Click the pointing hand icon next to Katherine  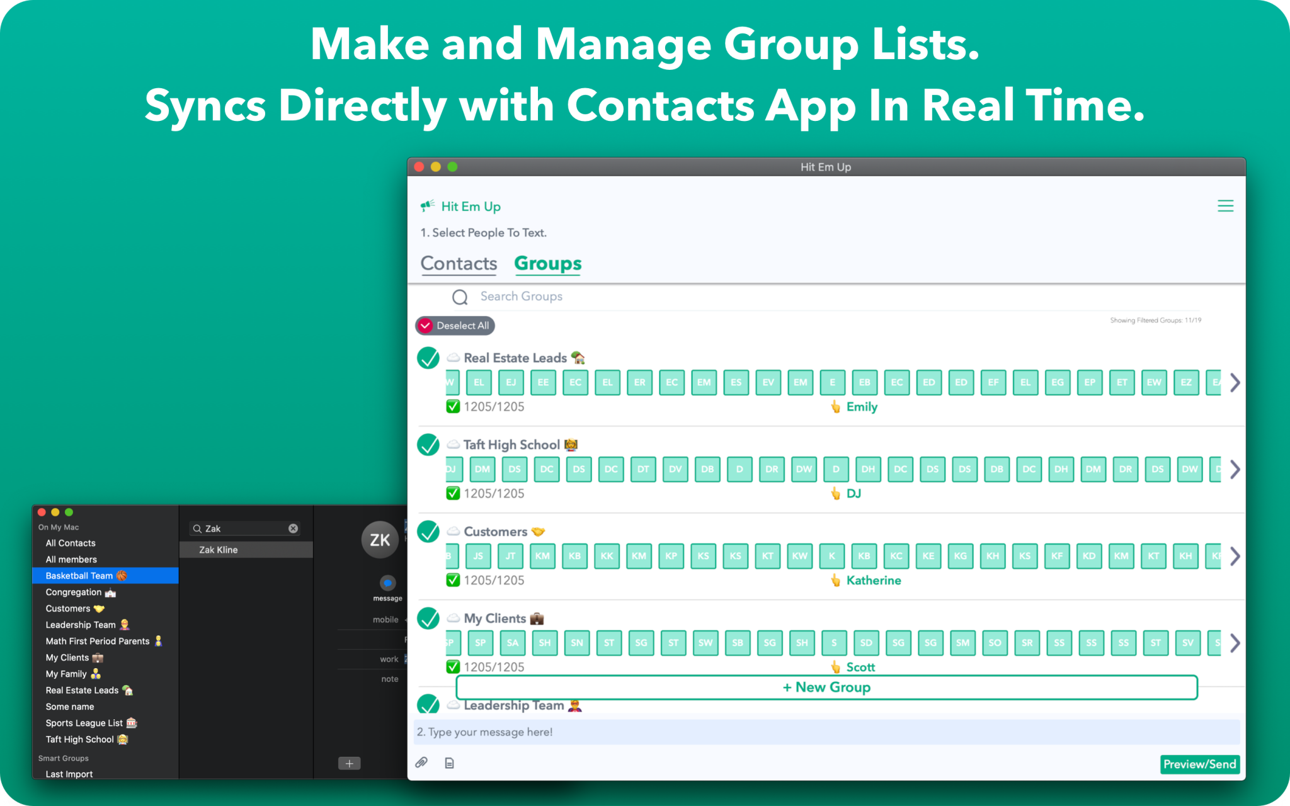[x=835, y=581]
